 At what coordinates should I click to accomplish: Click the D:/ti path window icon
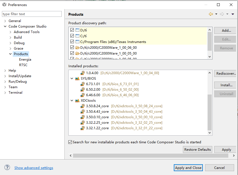pos(77,30)
